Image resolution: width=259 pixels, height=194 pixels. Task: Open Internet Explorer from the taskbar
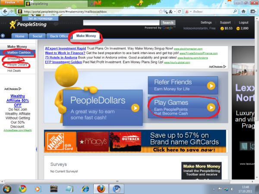point(85,189)
